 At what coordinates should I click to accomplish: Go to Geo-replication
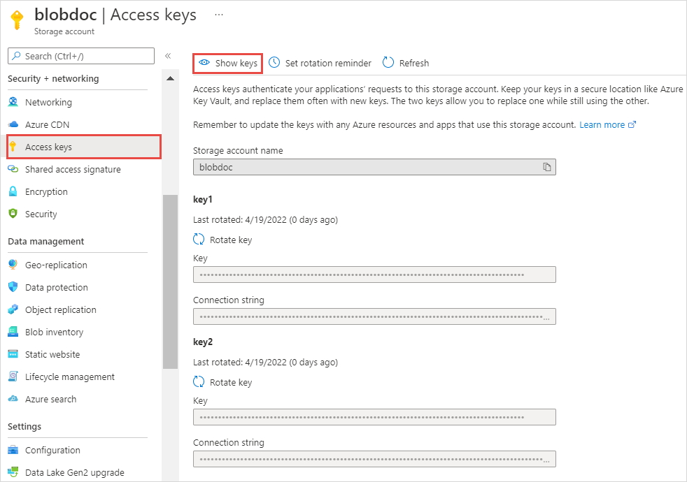pyautogui.click(x=56, y=265)
